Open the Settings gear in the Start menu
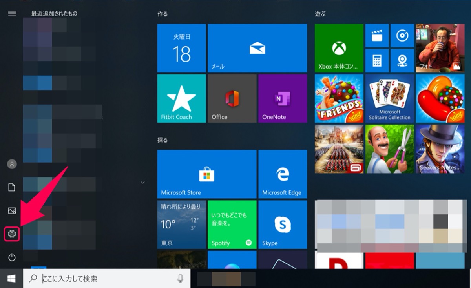471x288 pixels. [12, 234]
